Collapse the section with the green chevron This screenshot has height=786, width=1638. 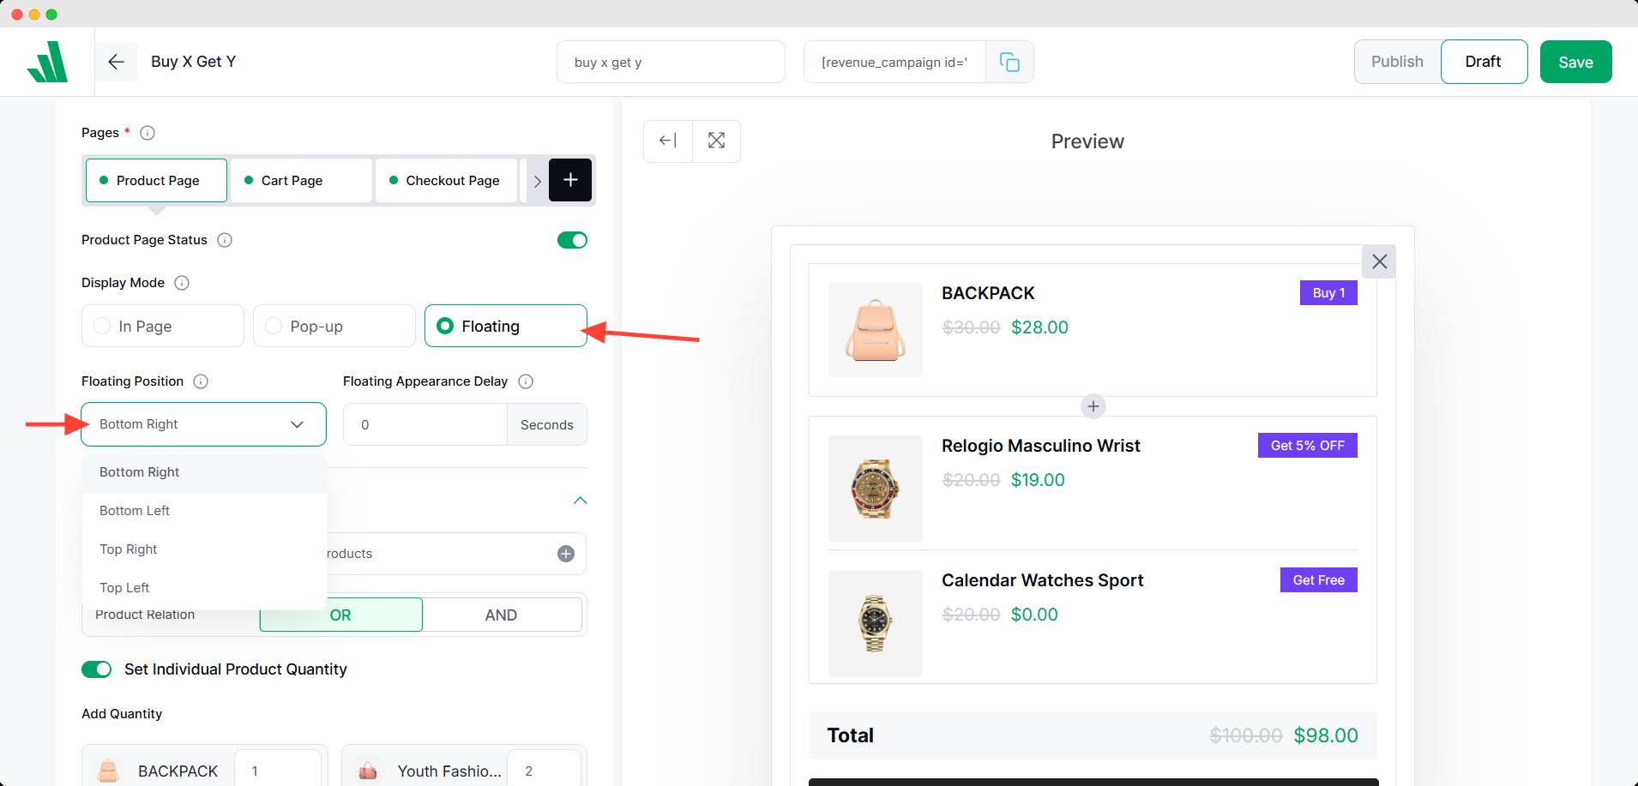(580, 501)
